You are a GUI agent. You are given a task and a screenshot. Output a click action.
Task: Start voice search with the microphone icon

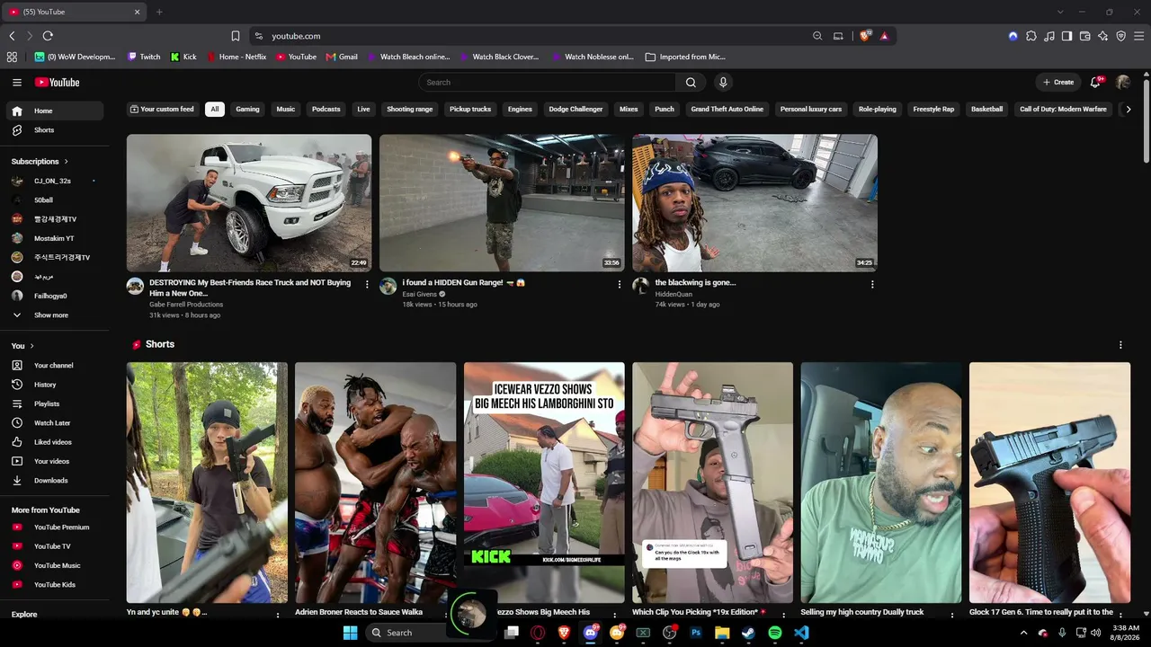pyautogui.click(x=723, y=83)
